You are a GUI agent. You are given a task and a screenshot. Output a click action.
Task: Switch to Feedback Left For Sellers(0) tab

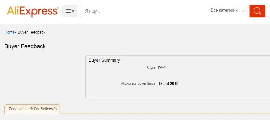[x=32, y=109]
